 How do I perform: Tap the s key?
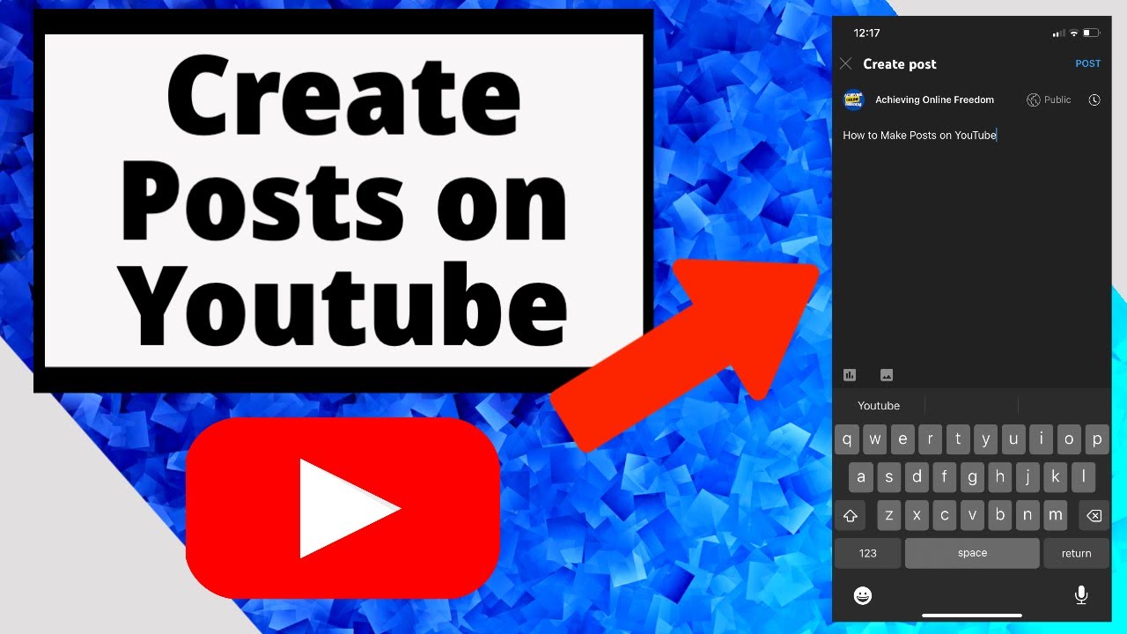[888, 477]
